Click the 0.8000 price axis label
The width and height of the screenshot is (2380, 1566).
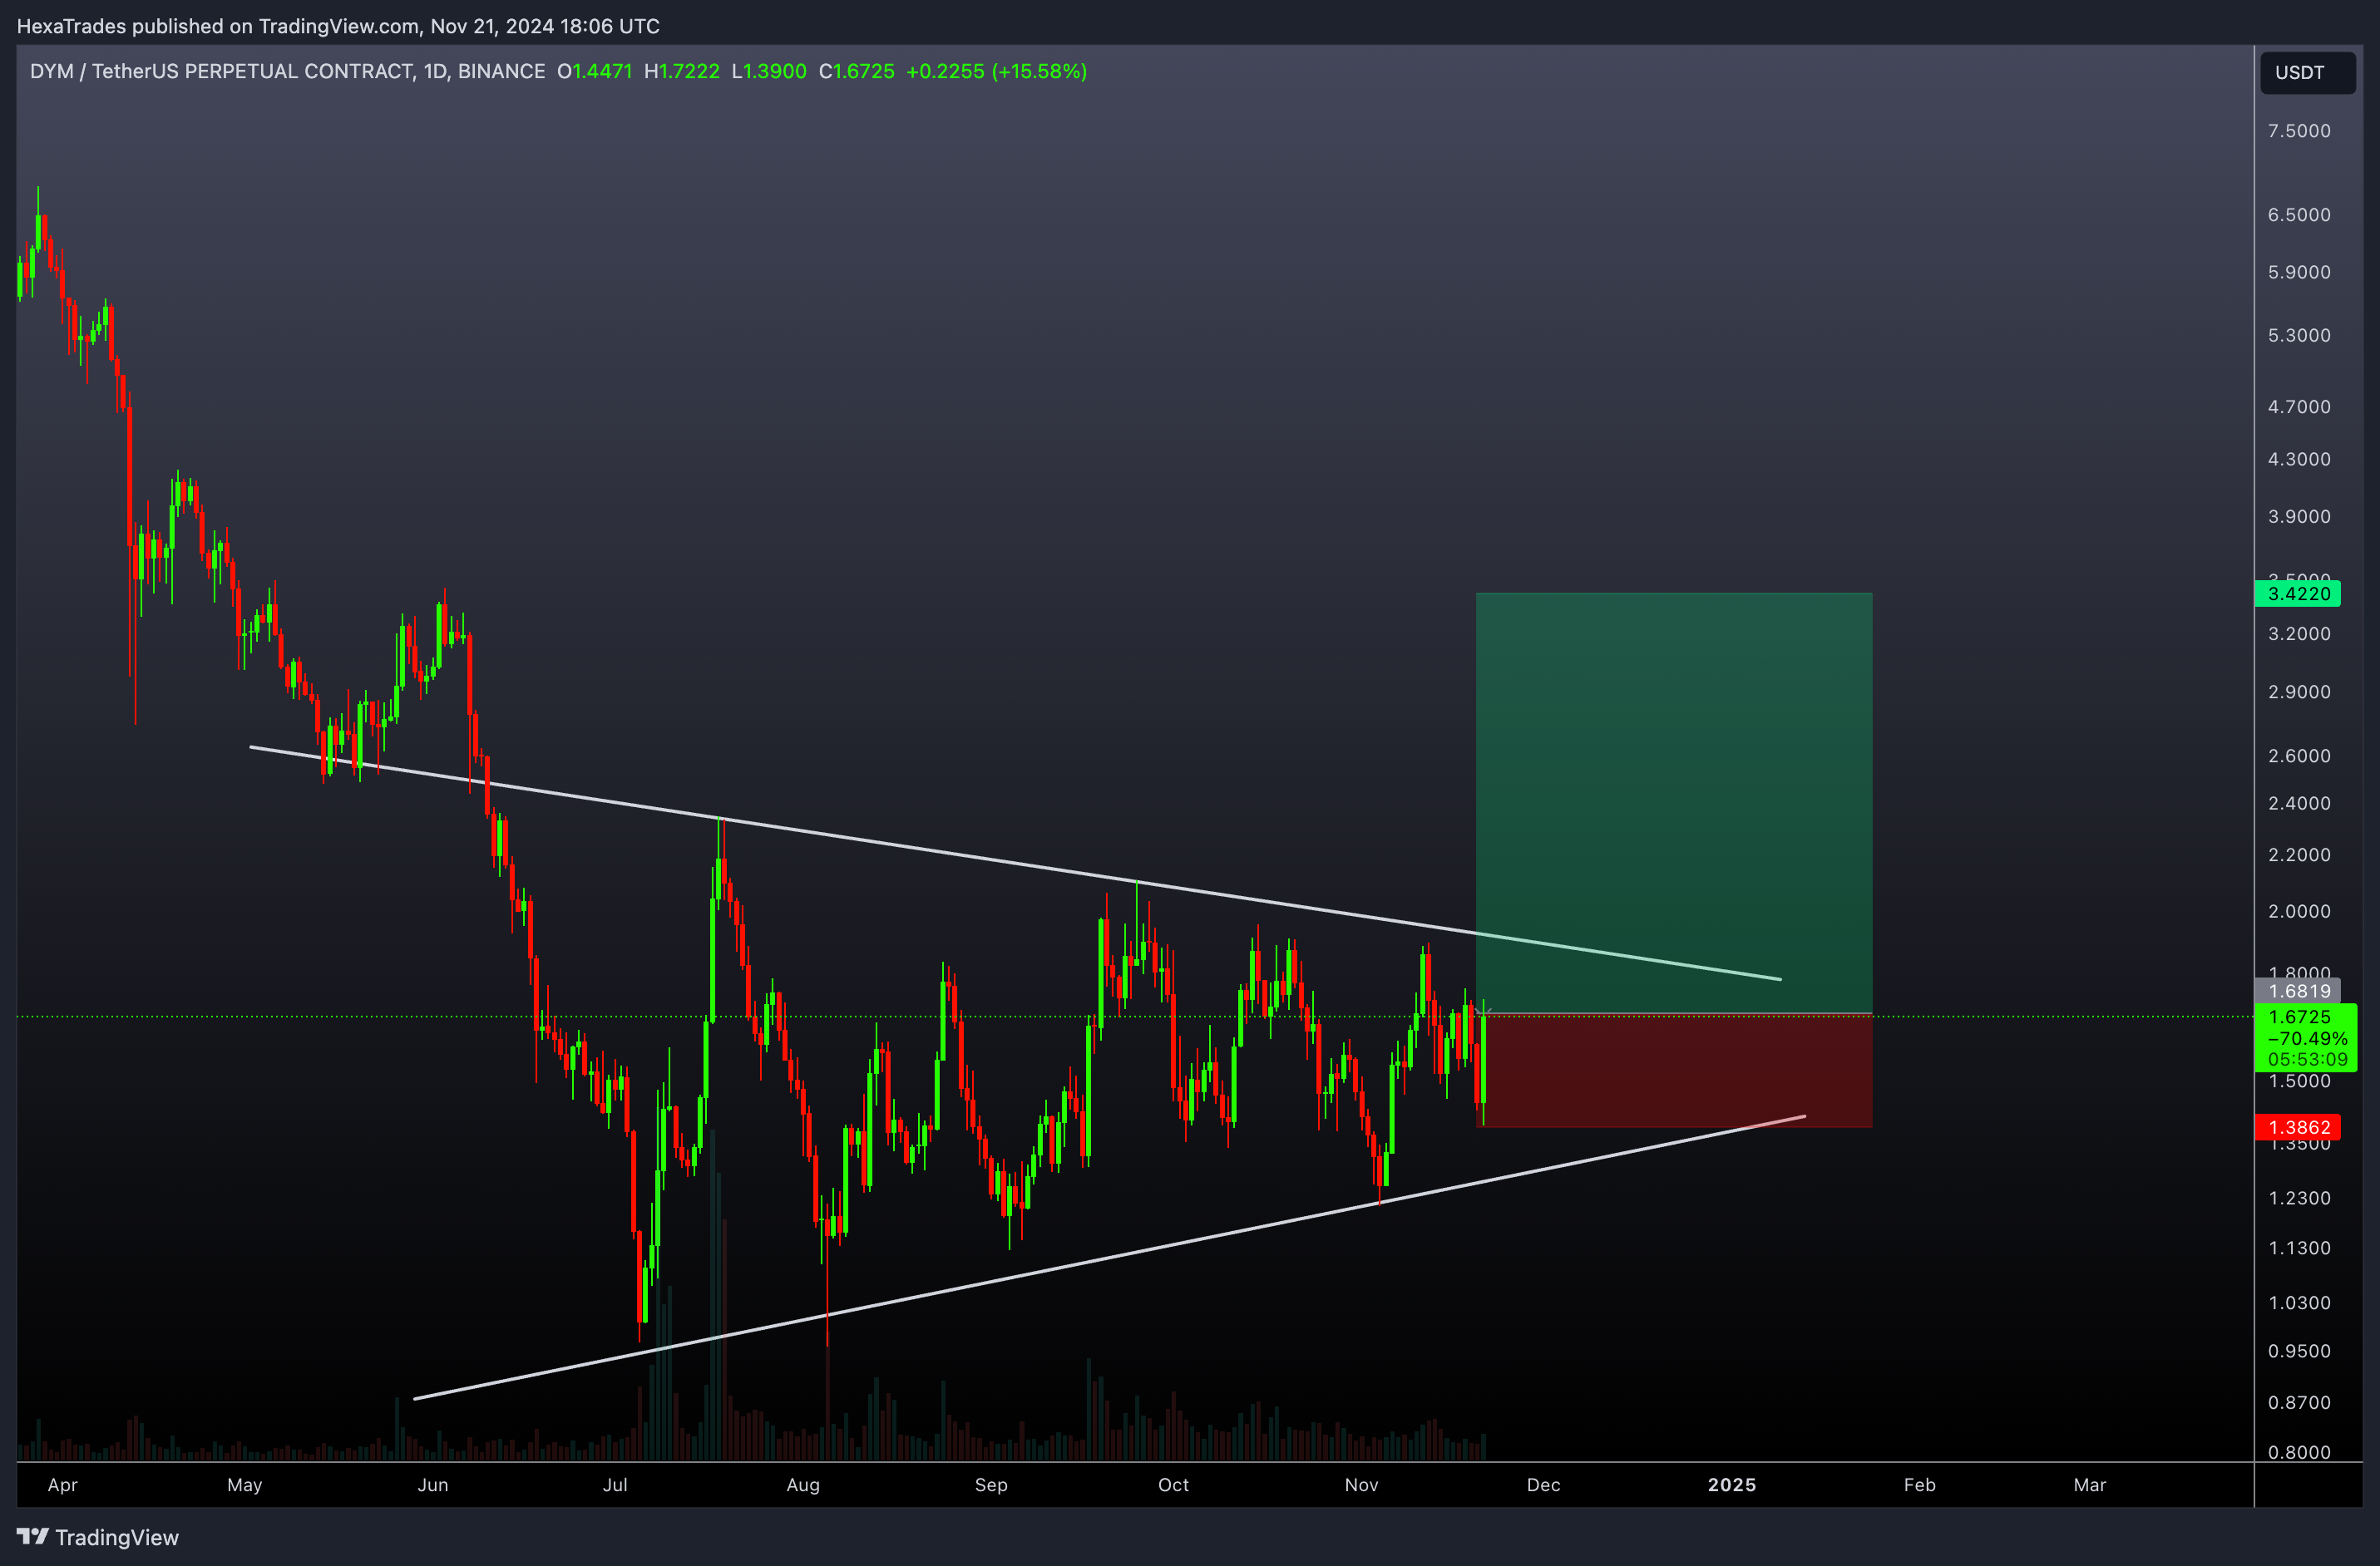pyautogui.click(x=2298, y=1452)
